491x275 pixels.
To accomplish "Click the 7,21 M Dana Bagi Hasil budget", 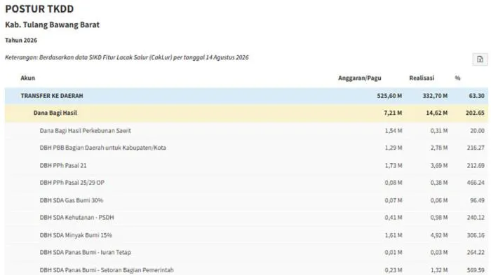I will [x=393, y=113].
